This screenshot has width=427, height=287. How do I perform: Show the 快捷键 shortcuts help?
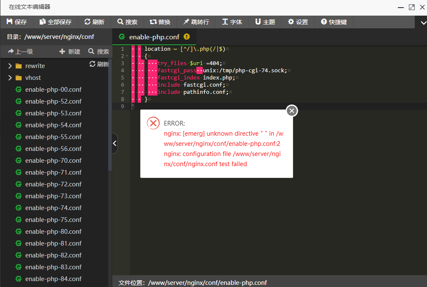pos(334,22)
